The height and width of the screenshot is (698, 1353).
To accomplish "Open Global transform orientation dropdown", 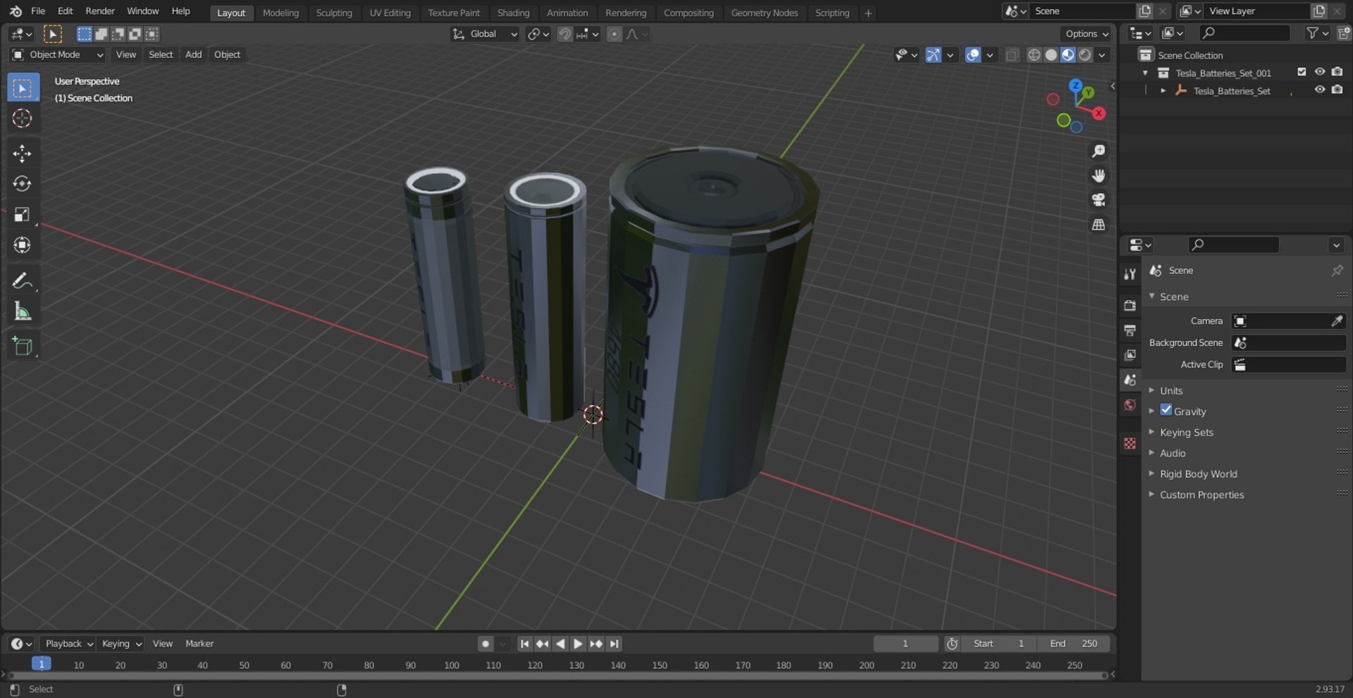I will pos(485,34).
